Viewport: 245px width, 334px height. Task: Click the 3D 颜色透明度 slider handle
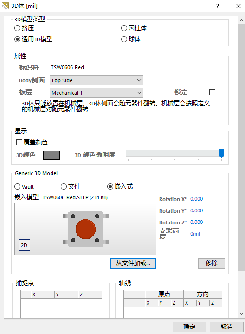[222, 153]
